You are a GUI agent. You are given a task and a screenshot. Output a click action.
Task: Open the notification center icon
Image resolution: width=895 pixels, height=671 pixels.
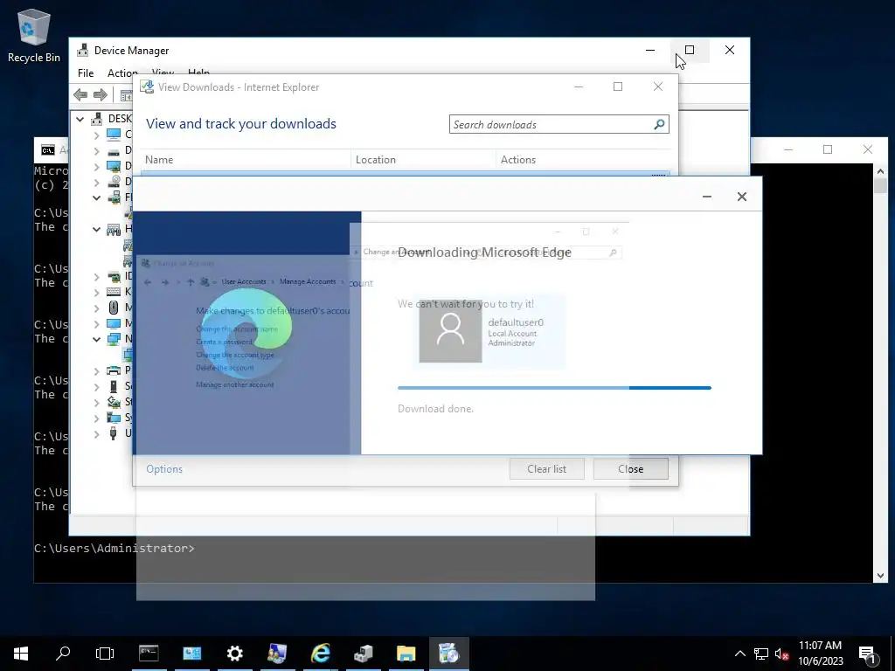point(867,654)
